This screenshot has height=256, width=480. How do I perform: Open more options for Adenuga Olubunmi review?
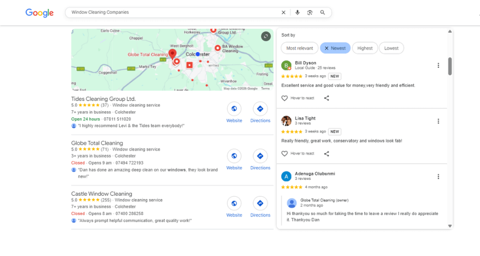[438, 177]
